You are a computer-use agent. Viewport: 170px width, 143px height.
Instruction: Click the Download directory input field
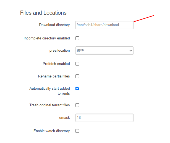click(104, 25)
